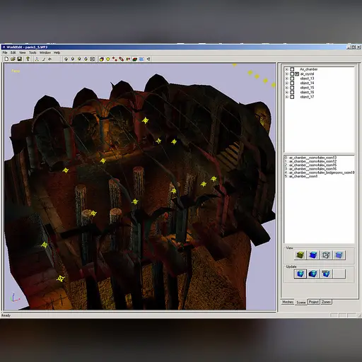
Task: Toggle the object_16 checkbox
Action: (292, 93)
